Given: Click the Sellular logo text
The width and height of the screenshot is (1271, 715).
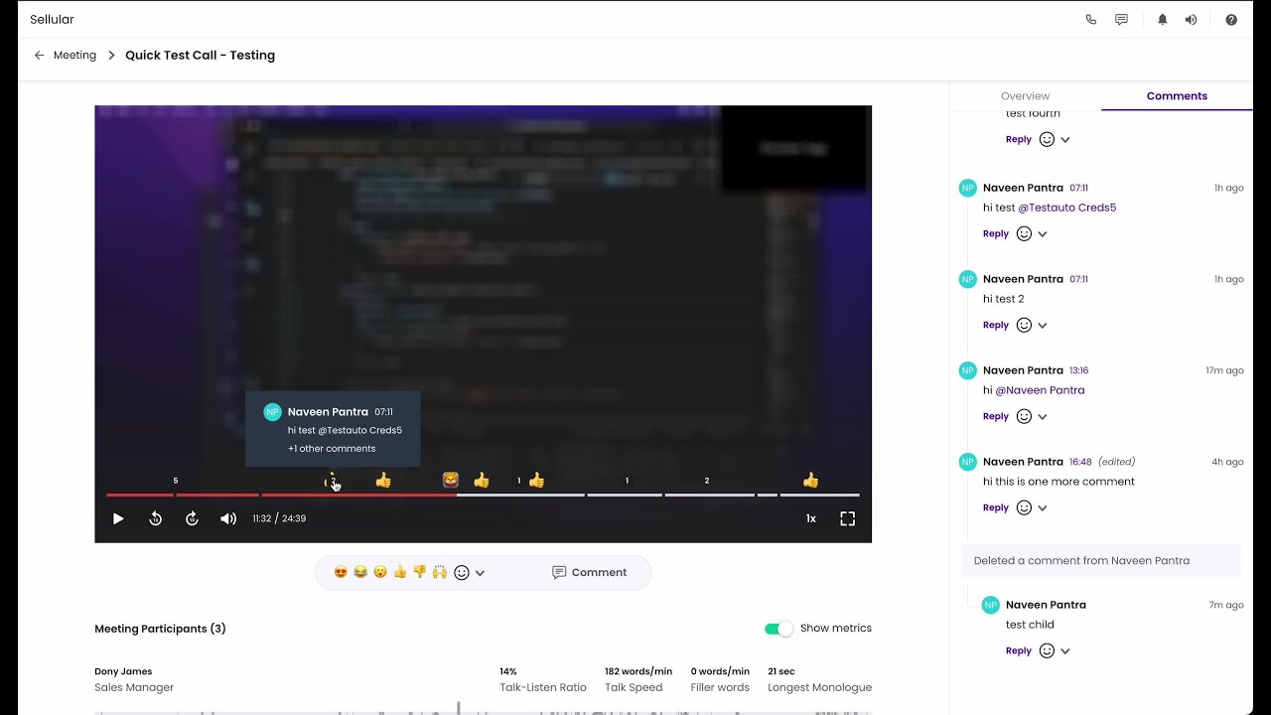Looking at the screenshot, I should tap(52, 20).
